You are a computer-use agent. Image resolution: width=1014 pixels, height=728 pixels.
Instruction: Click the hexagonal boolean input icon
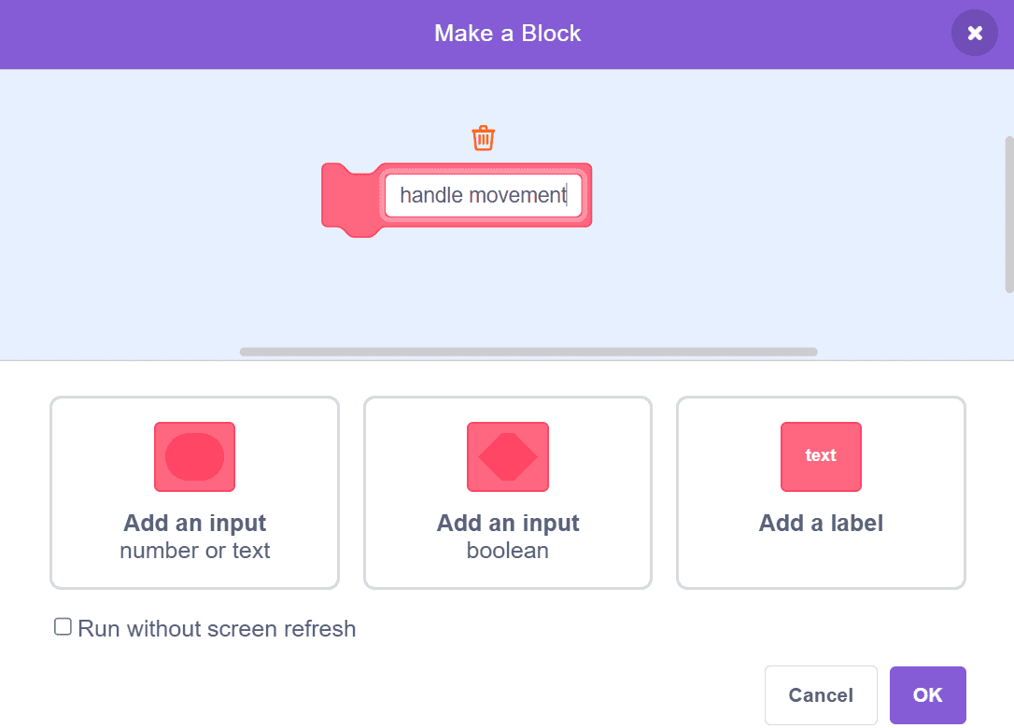pyautogui.click(x=508, y=456)
